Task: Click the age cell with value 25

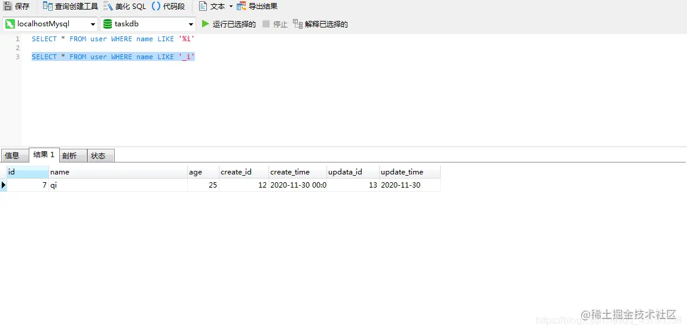Action: (x=203, y=185)
